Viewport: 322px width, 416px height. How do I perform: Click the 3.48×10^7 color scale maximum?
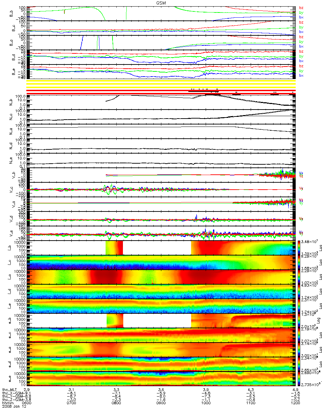310,241
